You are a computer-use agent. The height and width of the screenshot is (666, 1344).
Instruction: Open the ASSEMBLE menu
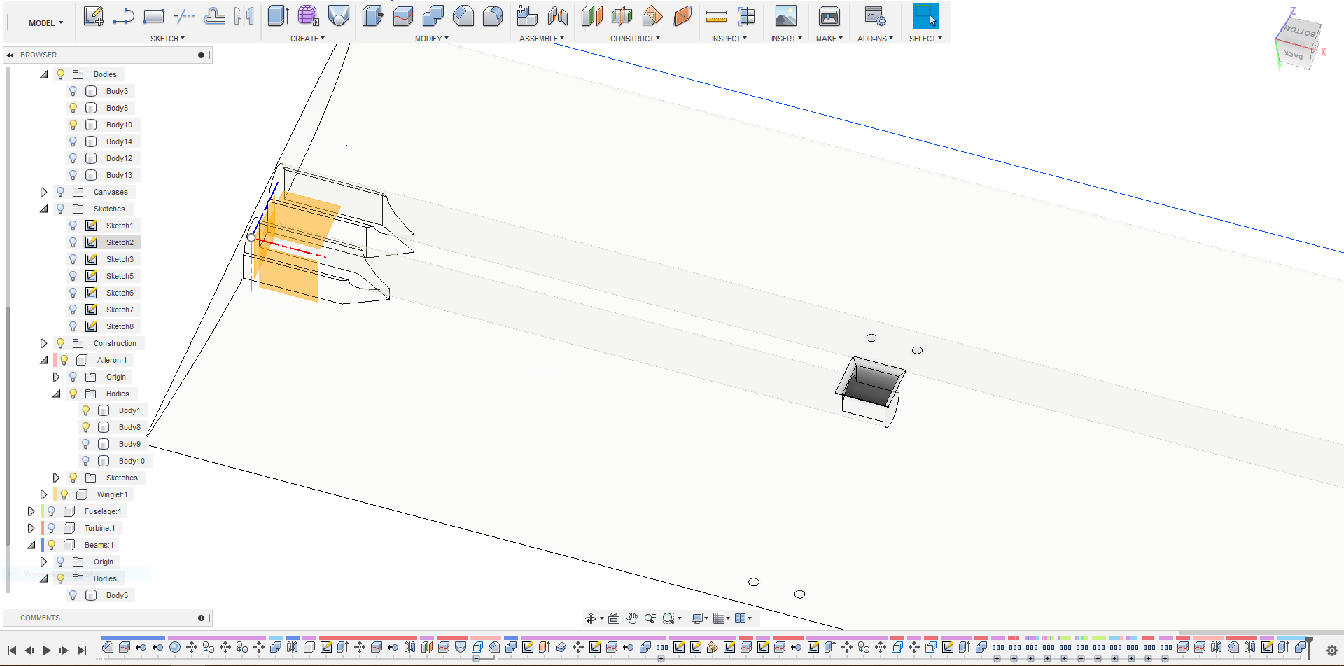click(x=541, y=39)
